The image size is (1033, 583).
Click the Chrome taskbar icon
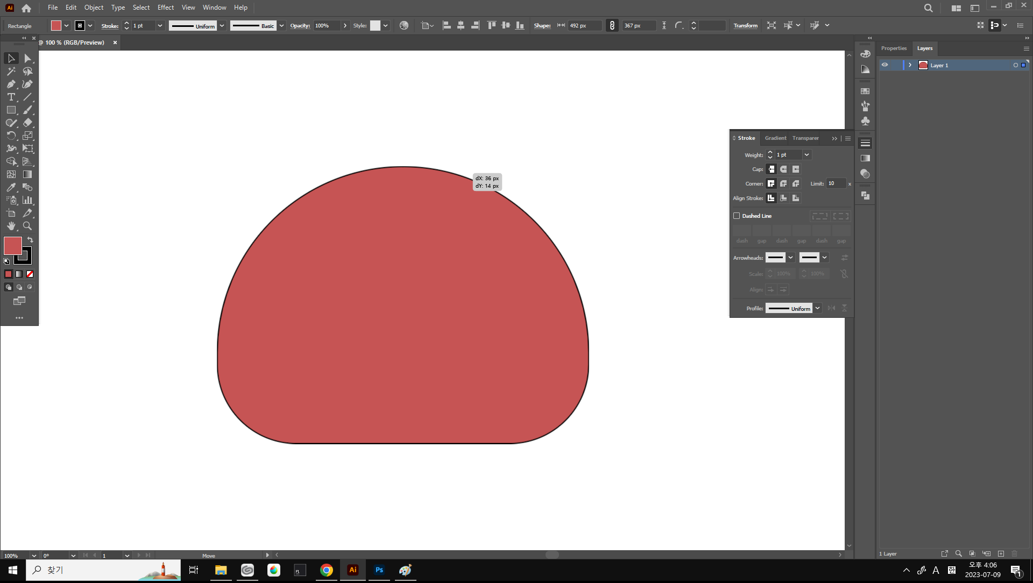coord(326,570)
